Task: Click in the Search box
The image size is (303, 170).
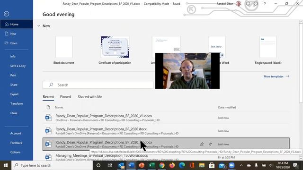Action: tap(98, 85)
